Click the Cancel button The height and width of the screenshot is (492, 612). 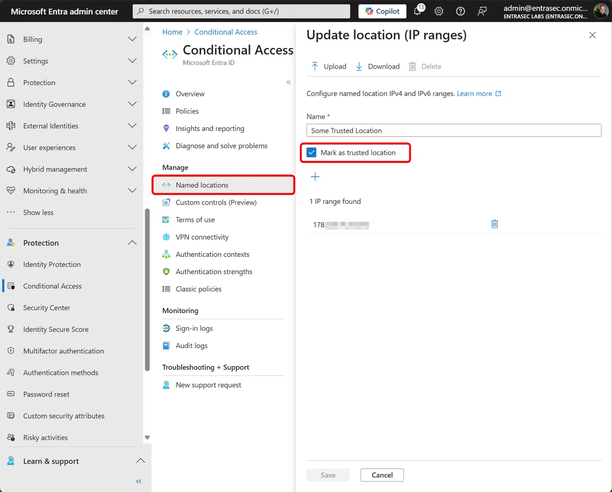point(382,475)
